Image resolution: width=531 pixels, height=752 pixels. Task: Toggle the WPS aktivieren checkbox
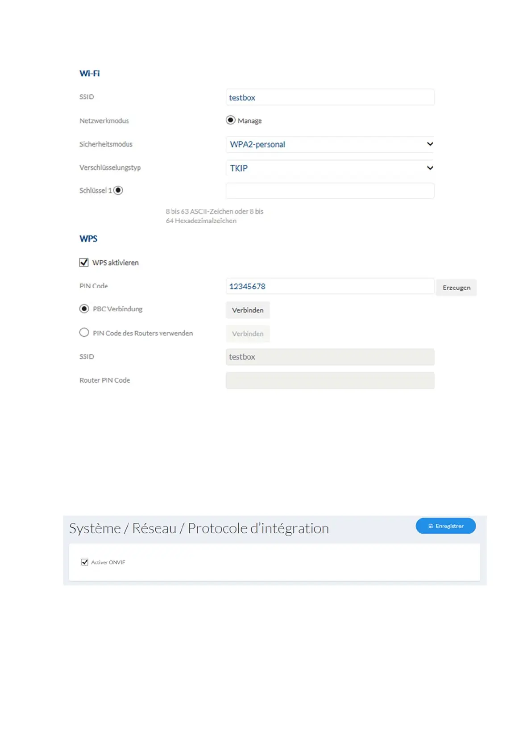(x=84, y=263)
